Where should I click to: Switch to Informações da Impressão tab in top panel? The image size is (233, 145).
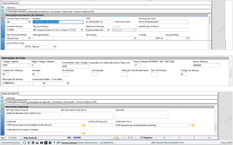[x=38, y=11]
